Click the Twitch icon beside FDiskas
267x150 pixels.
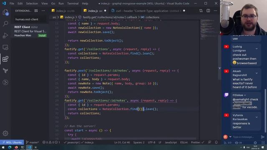(226, 95)
